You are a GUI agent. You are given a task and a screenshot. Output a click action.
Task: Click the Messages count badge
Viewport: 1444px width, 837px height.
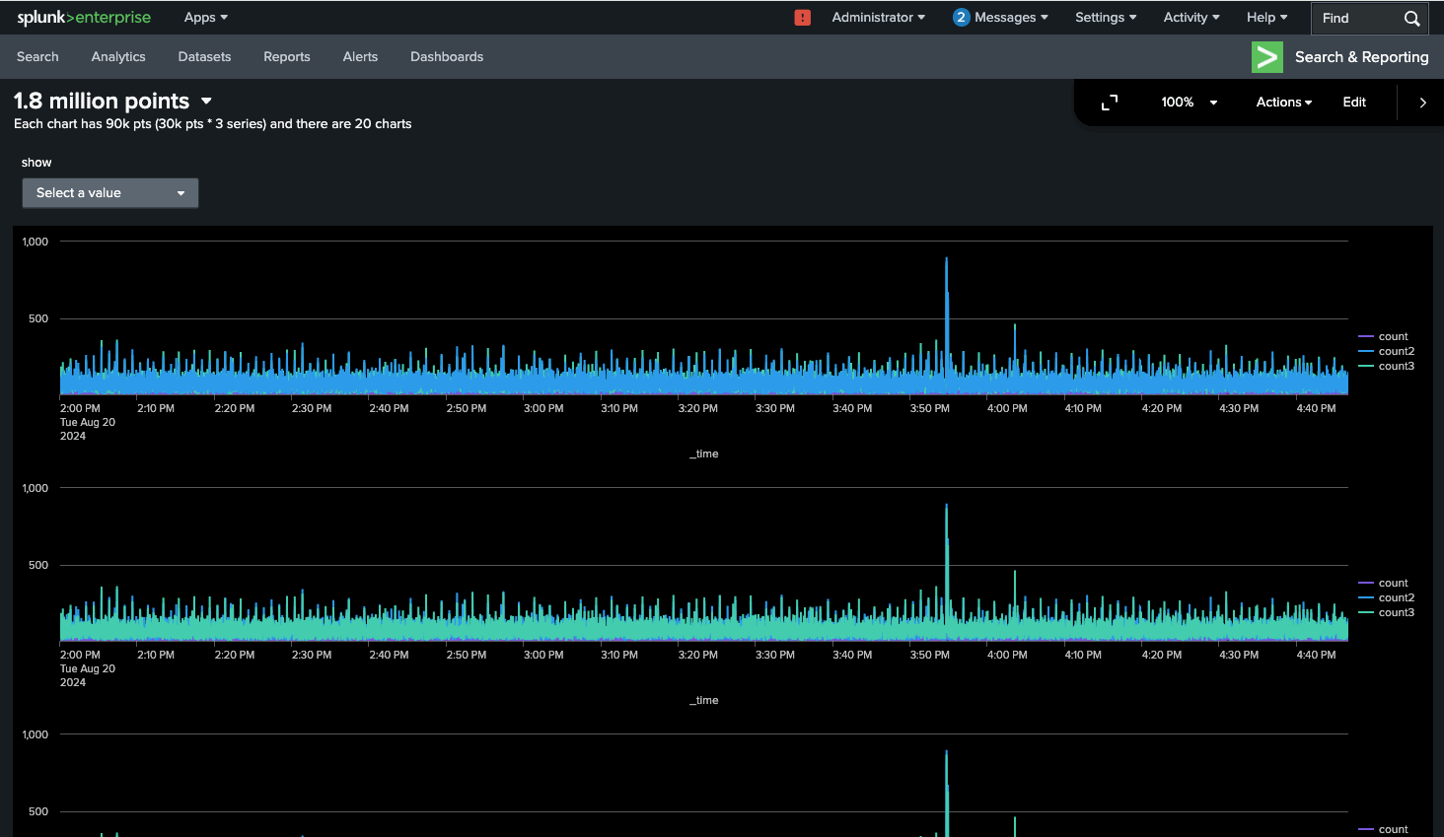(x=961, y=18)
